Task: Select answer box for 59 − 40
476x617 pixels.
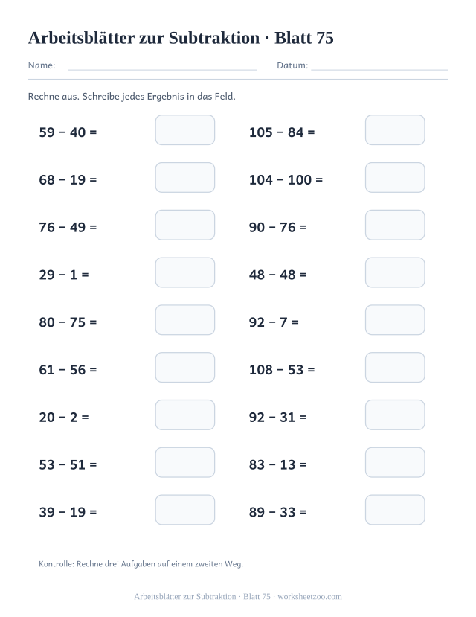Action: click(x=185, y=130)
